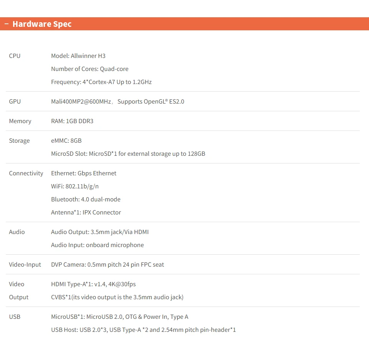Click the Audio Input: onboard microphone line
Image resolution: width=369 pixels, height=338 pixels.
(x=97, y=245)
